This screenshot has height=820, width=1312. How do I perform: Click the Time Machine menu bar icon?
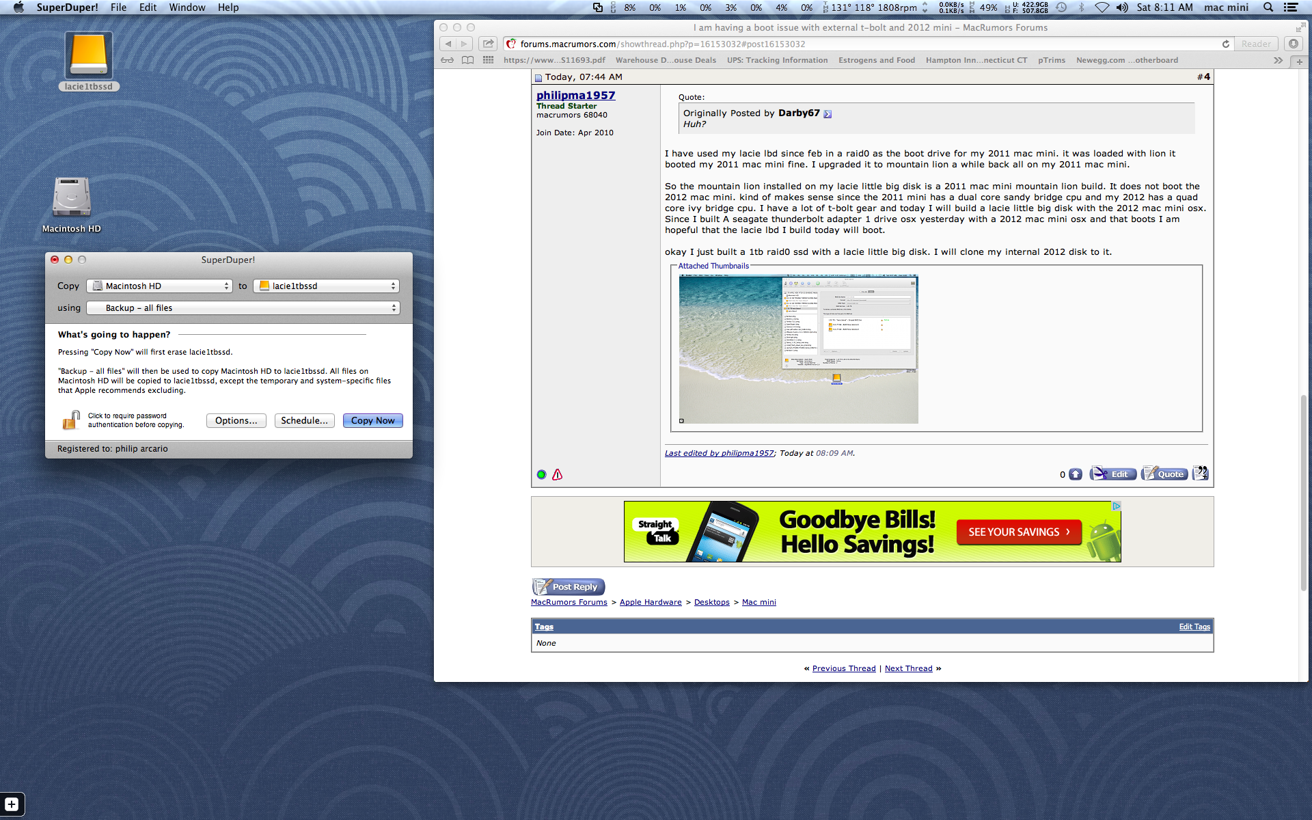[x=1061, y=8]
